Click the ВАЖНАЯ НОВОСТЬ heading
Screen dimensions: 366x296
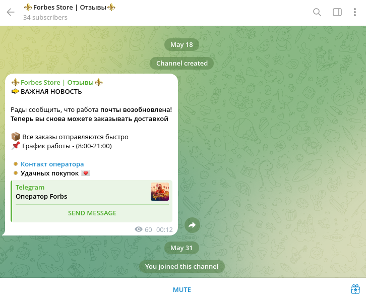coord(51,91)
